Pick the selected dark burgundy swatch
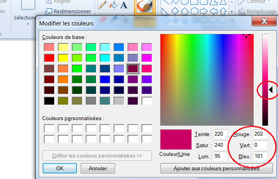 133,69
